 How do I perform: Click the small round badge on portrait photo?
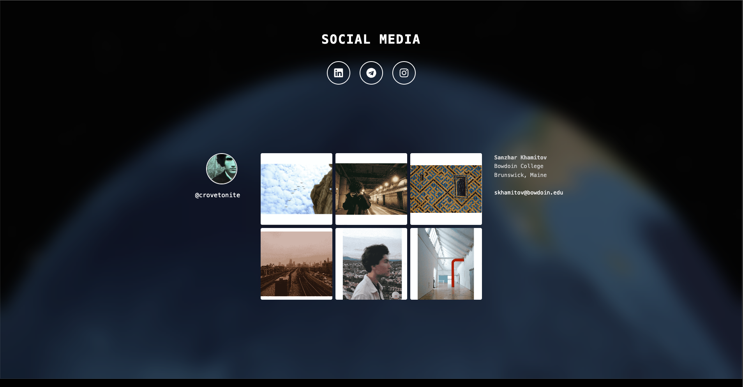(x=395, y=295)
